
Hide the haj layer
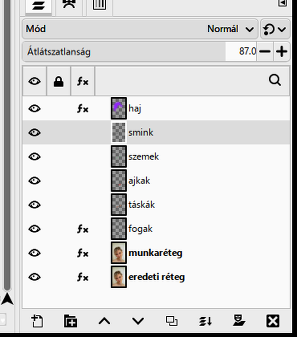point(35,109)
